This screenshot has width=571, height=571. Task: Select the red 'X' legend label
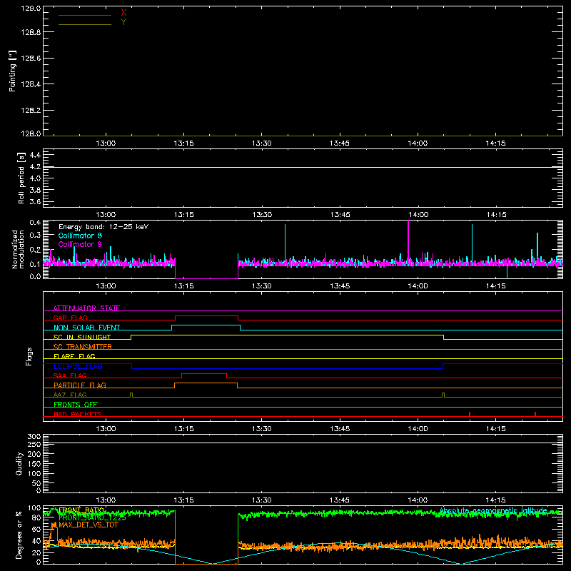tap(123, 13)
